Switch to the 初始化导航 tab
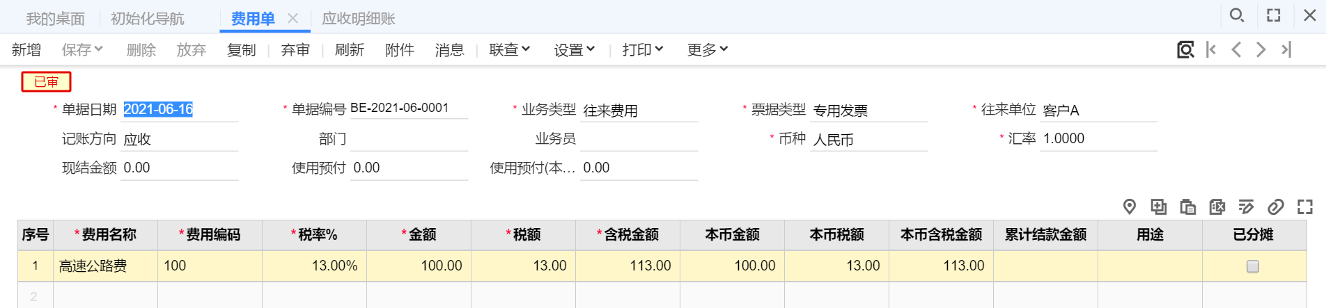The height and width of the screenshot is (308, 1326). [x=148, y=18]
